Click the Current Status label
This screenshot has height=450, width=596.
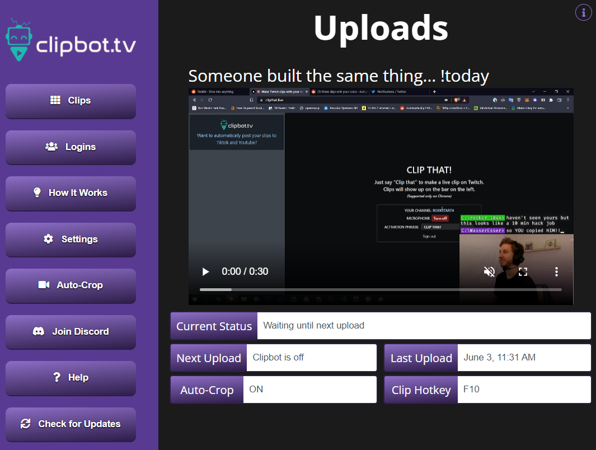[214, 326]
